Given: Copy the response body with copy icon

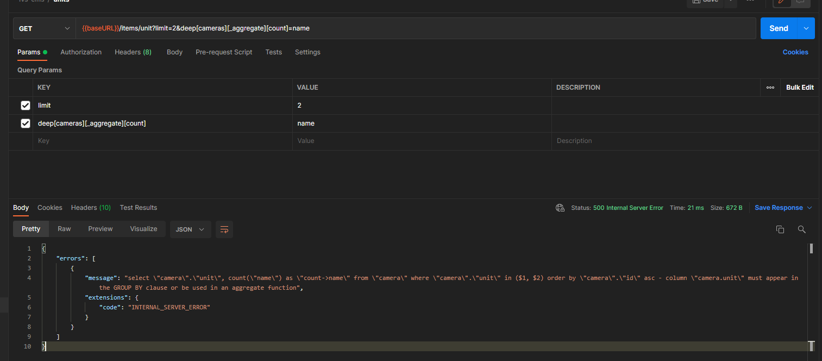Looking at the screenshot, I should pos(780,229).
